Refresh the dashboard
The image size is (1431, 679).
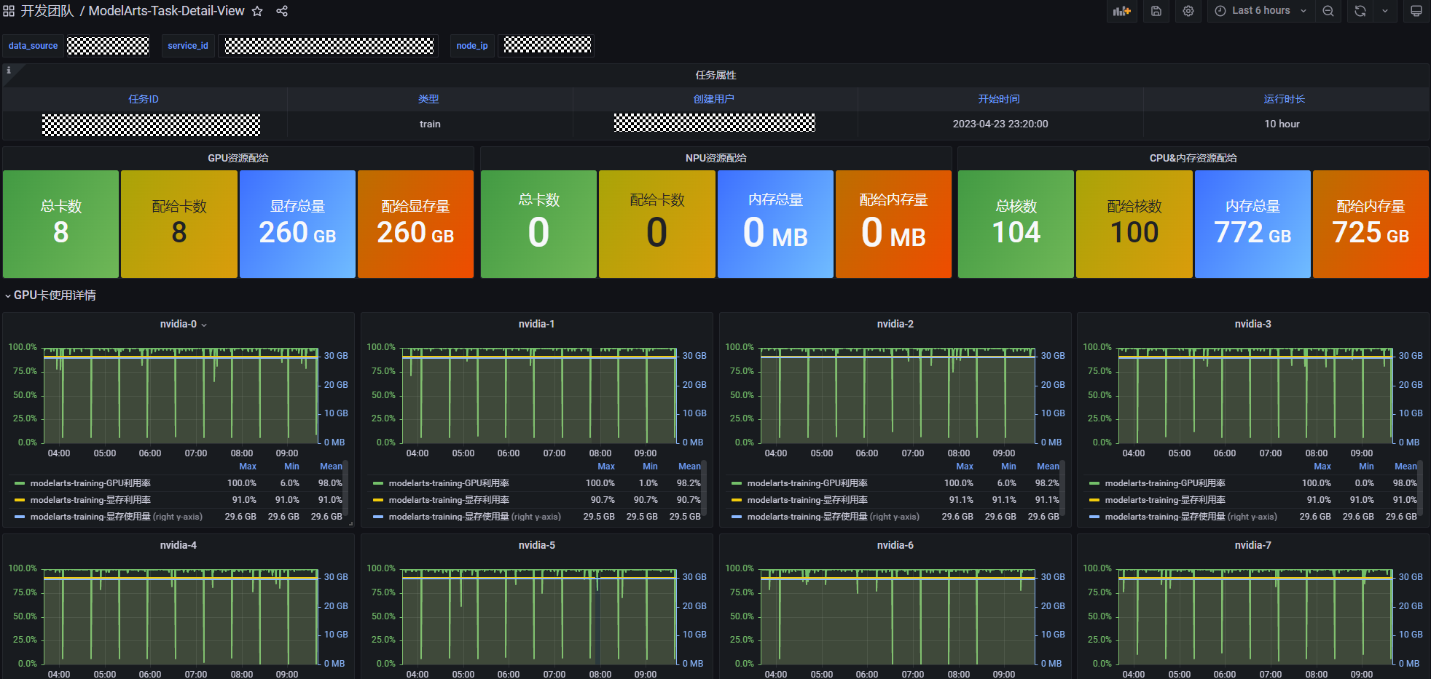(x=1360, y=11)
